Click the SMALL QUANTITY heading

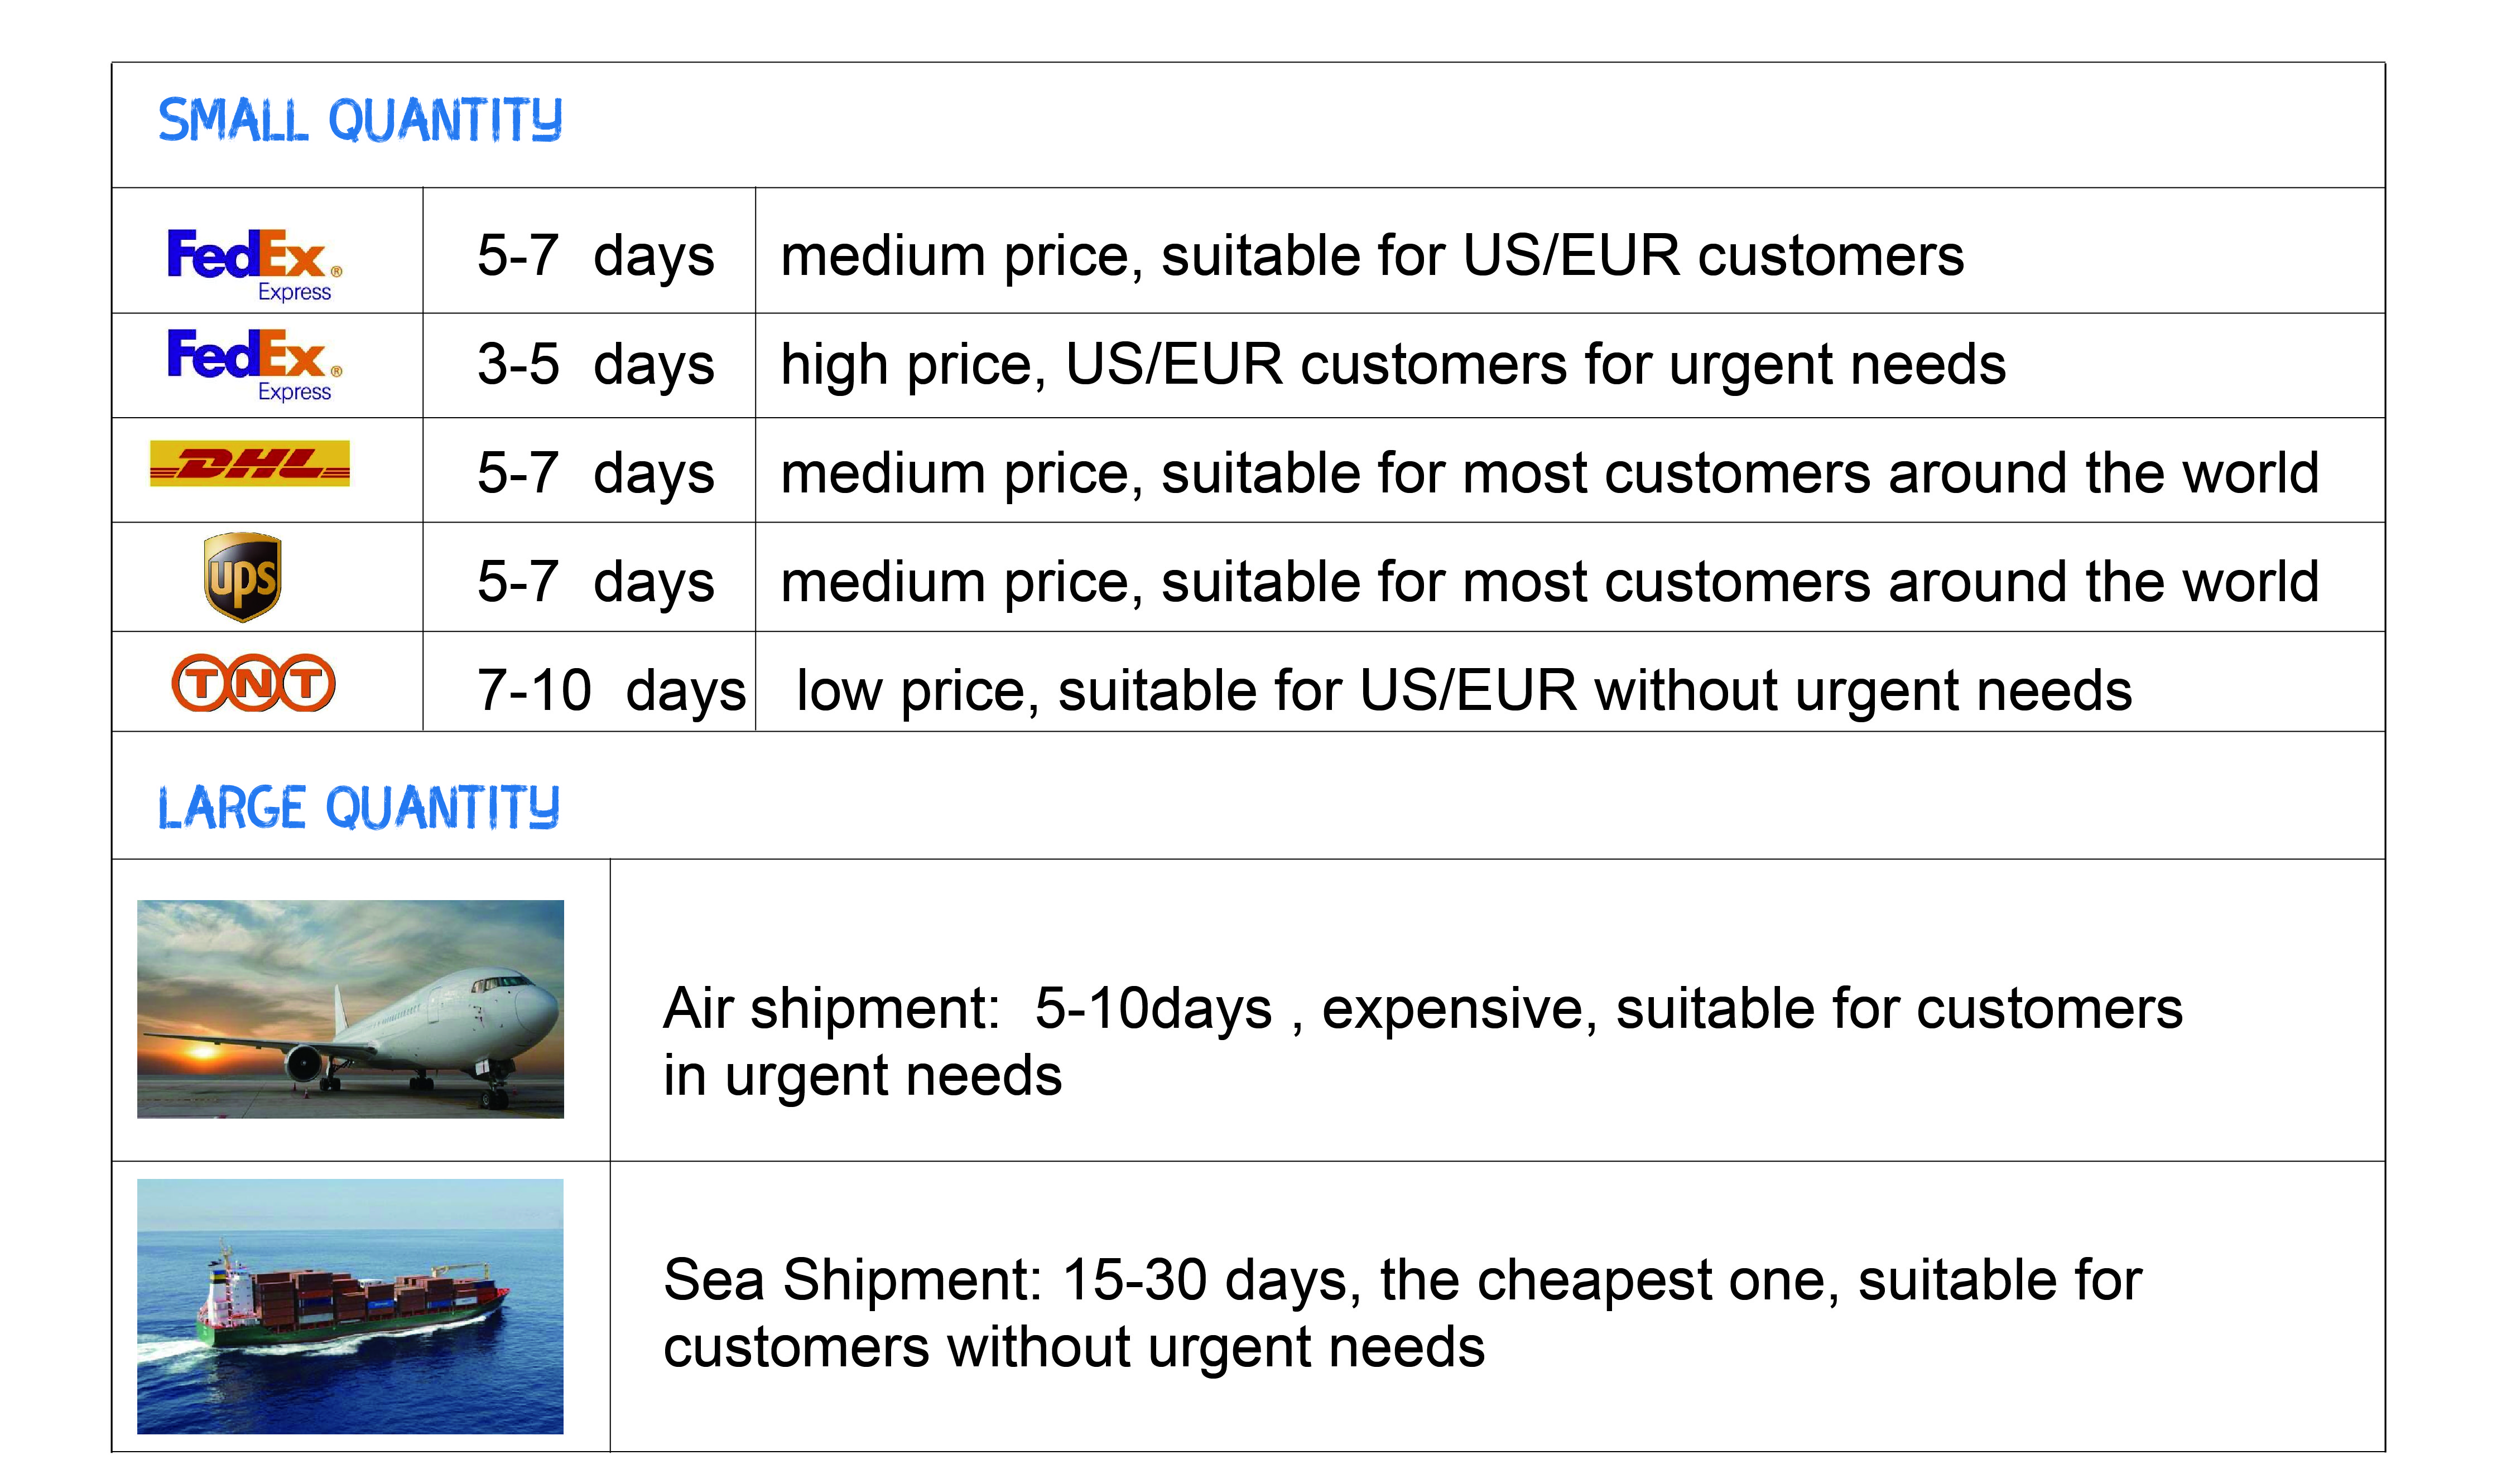pos(360,121)
